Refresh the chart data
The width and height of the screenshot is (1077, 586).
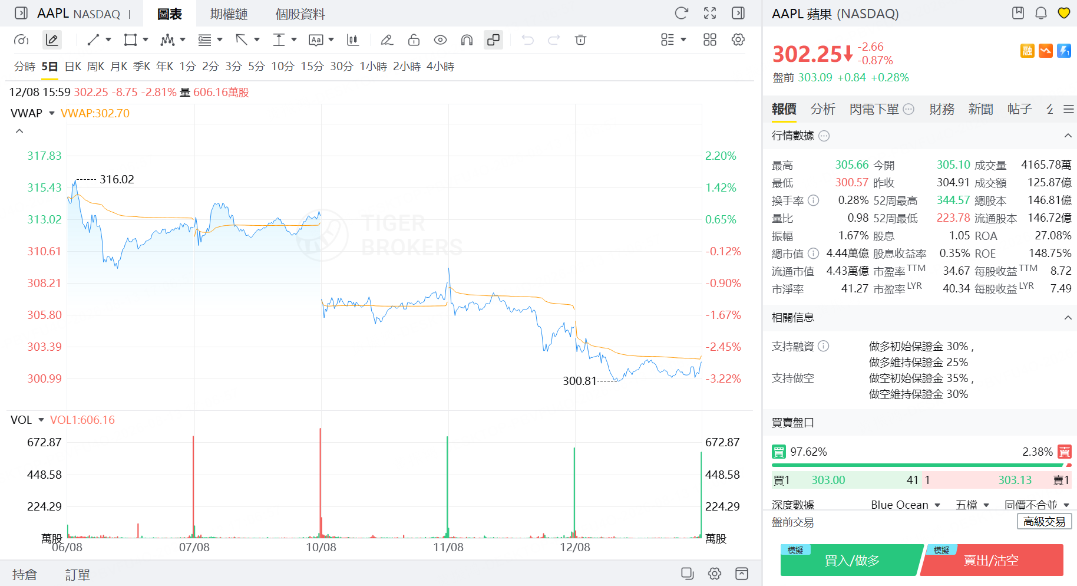pyautogui.click(x=682, y=13)
